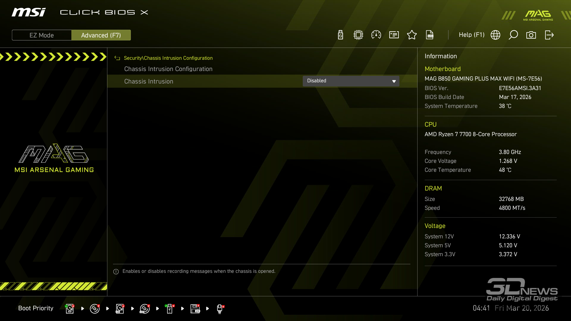571x321 pixels.
Task: Click the Security\Chassis Intrusion Configuration breadcrumb
Action: click(x=168, y=58)
